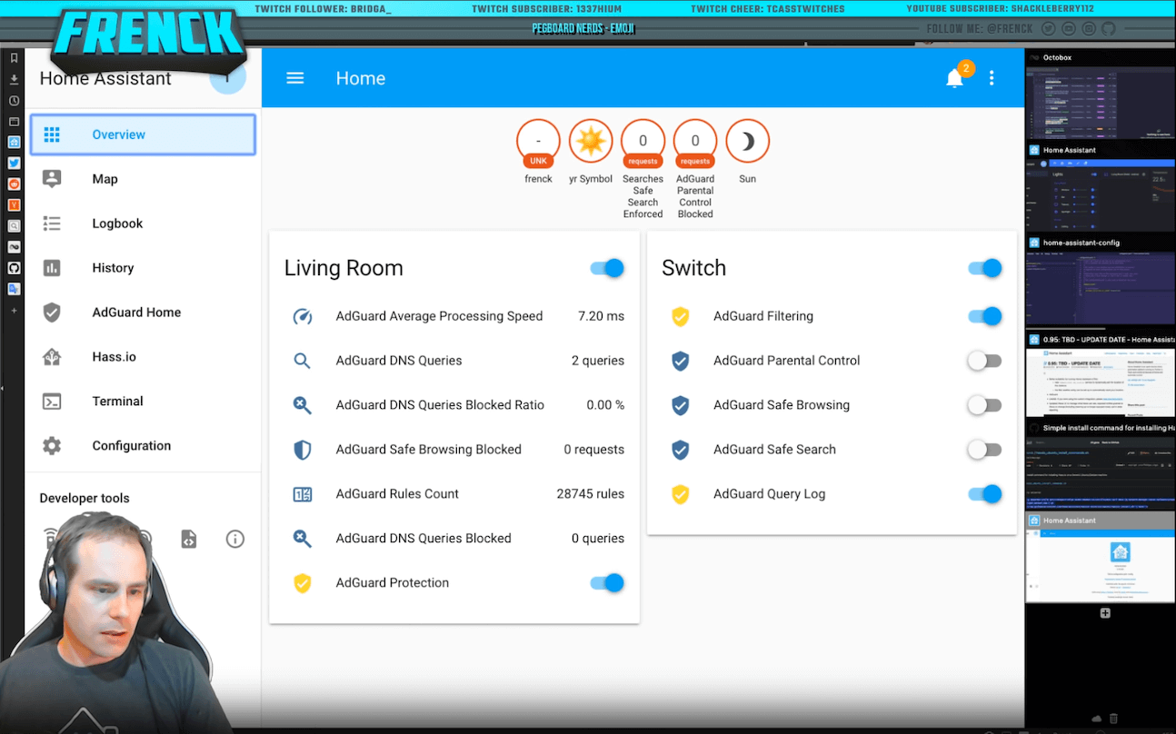
Task: Enable AdGuard Parental Control switch
Action: 984,361
